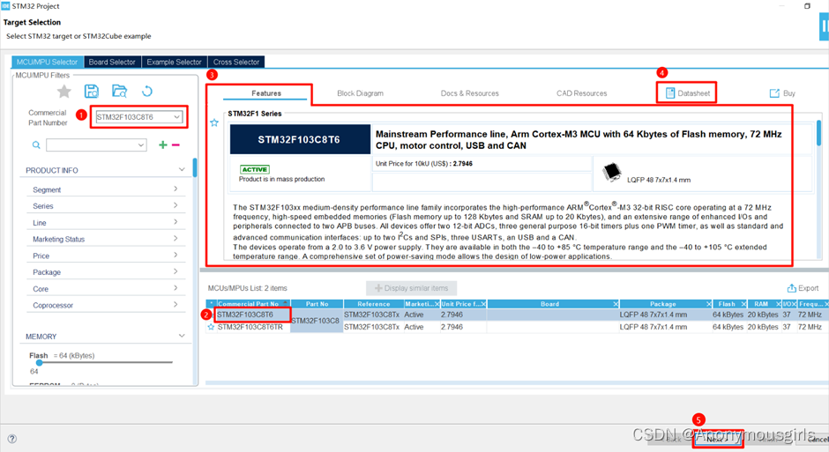Click the STM32F103C8 part number cell
Screen dimensions: 829x452
316,321
